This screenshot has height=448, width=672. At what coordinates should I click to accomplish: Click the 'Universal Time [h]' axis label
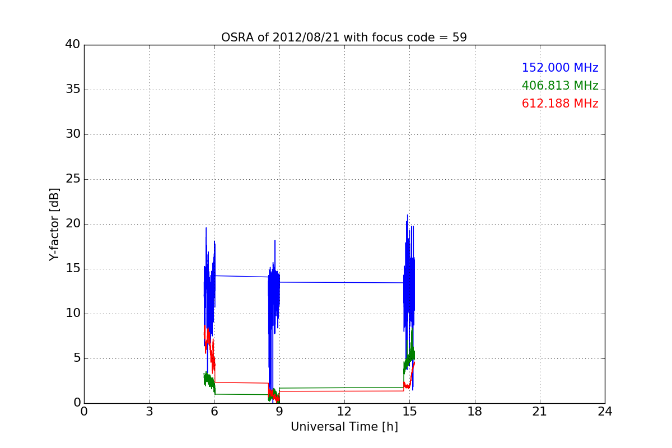(x=344, y=427)
